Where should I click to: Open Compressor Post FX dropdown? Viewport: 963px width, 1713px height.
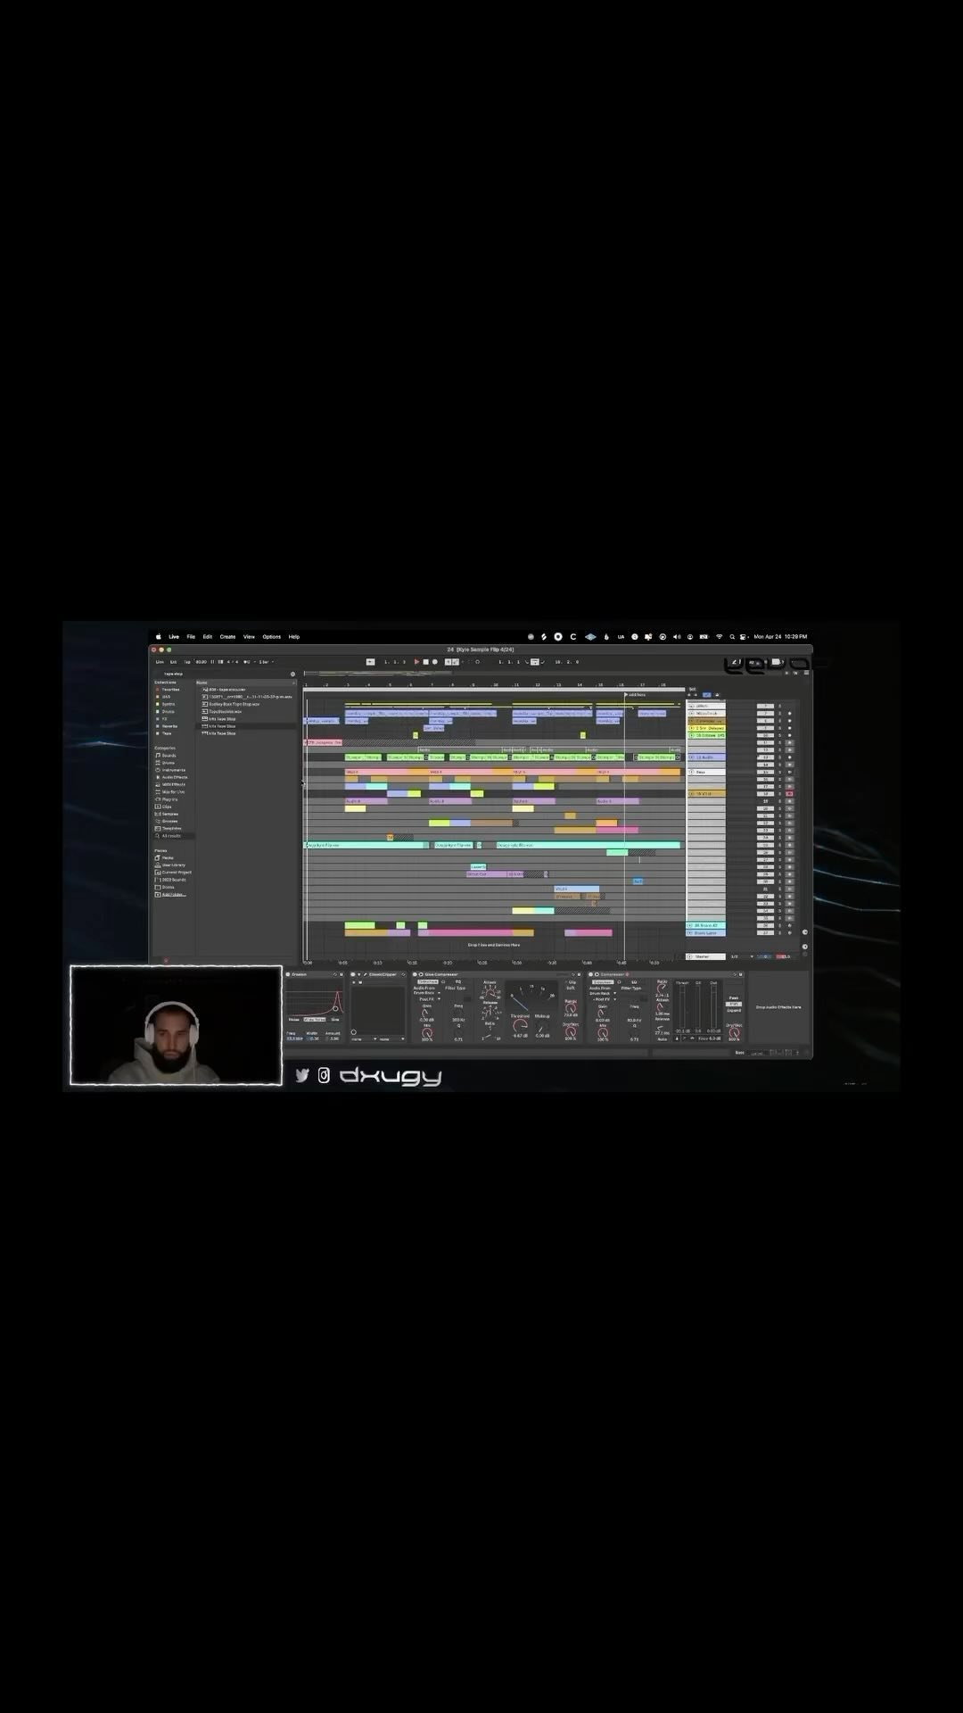[x=603, y=998]
